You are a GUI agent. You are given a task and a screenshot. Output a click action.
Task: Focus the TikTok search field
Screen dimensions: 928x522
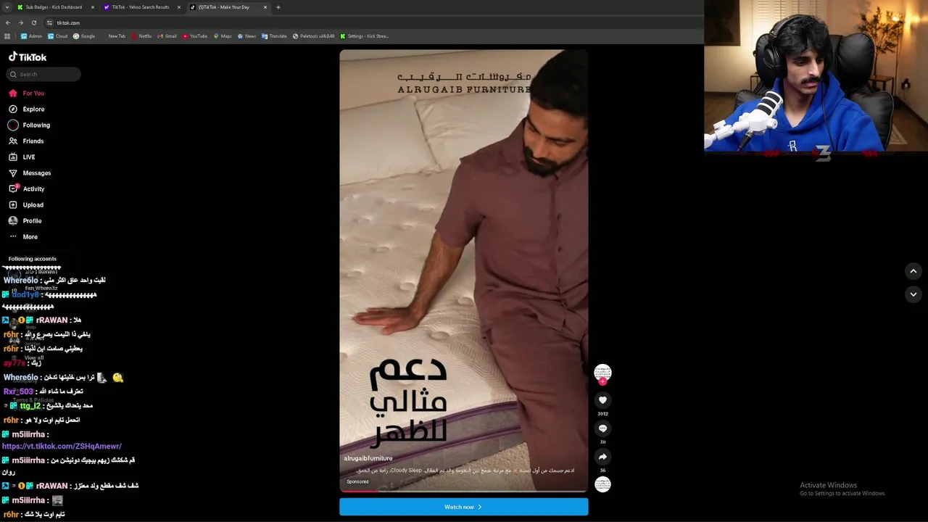point(43,74)
